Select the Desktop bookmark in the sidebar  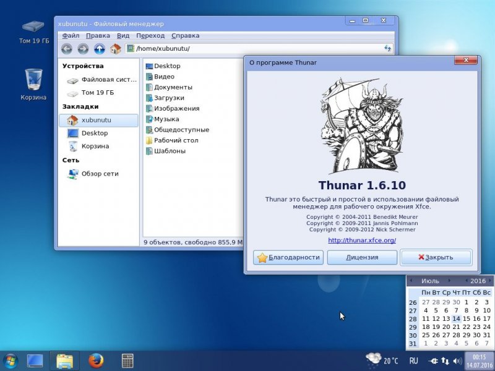88,133
